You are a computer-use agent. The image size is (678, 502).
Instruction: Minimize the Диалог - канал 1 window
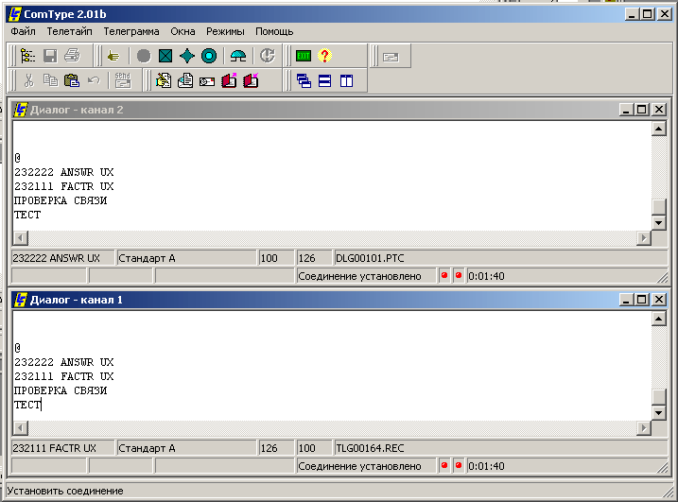pyautogui.click(x=626, y=300)
